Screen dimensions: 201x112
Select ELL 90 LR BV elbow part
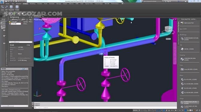coord(189,88)
